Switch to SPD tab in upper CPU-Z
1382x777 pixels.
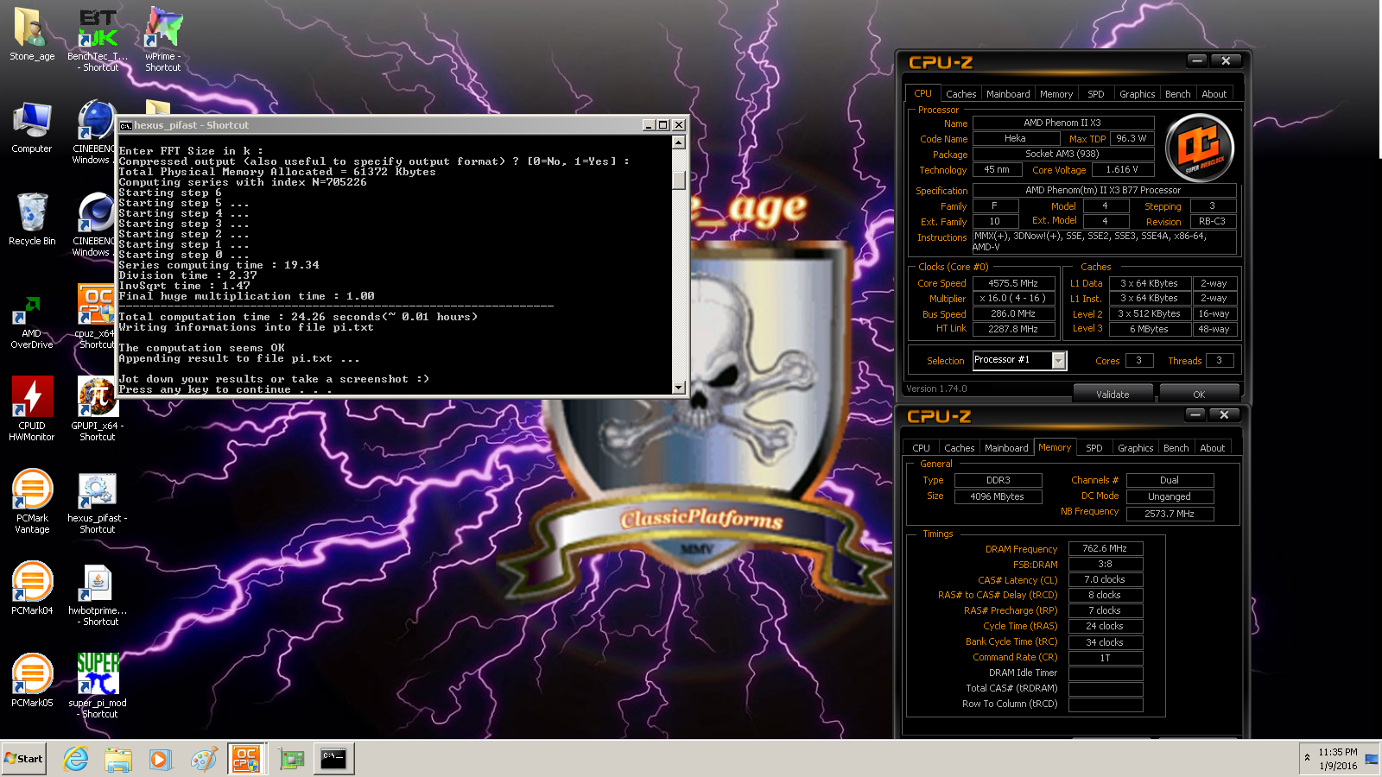[1096, 94]
